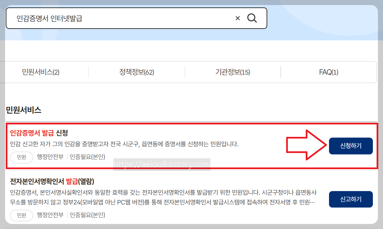Click the watermark link aeiou8.tistory.com
Image resolution: width=383 pixels, height=229 pixels.
pos(162,165)
